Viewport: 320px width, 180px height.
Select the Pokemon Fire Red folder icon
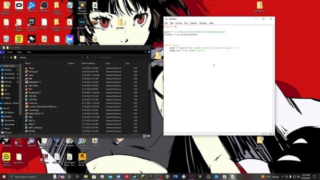point(56,24)
